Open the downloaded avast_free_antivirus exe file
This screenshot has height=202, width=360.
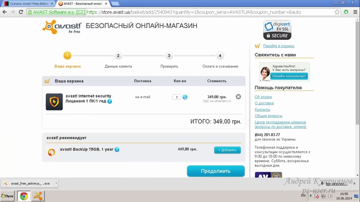point(28,183)
